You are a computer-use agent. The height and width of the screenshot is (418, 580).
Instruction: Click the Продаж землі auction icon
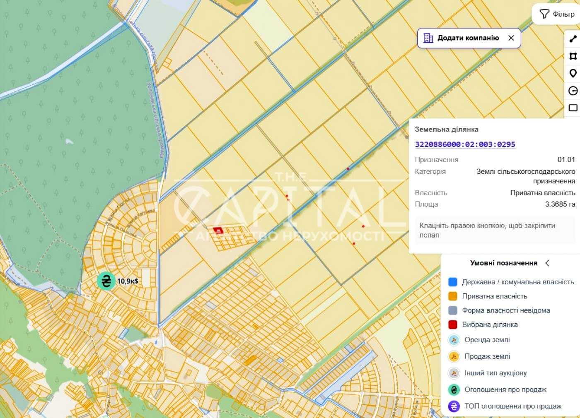454,357
